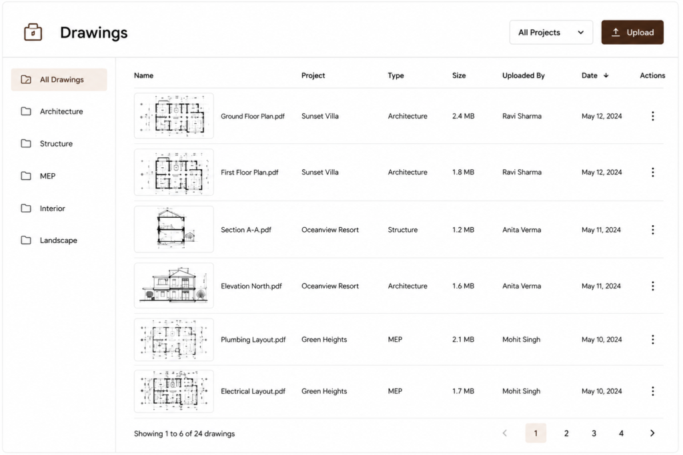
Task: Click the Upload button
Action: tap(632, 32)
